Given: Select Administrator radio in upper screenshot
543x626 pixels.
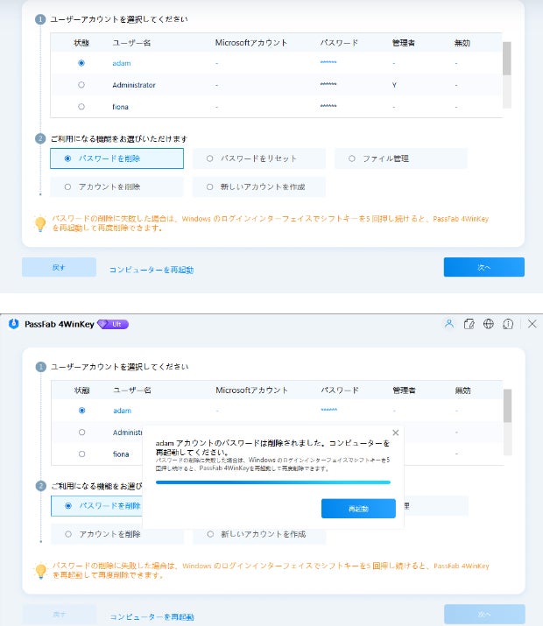Looking at the screenshot, I should pyautogui.click(x=81, y=85).
